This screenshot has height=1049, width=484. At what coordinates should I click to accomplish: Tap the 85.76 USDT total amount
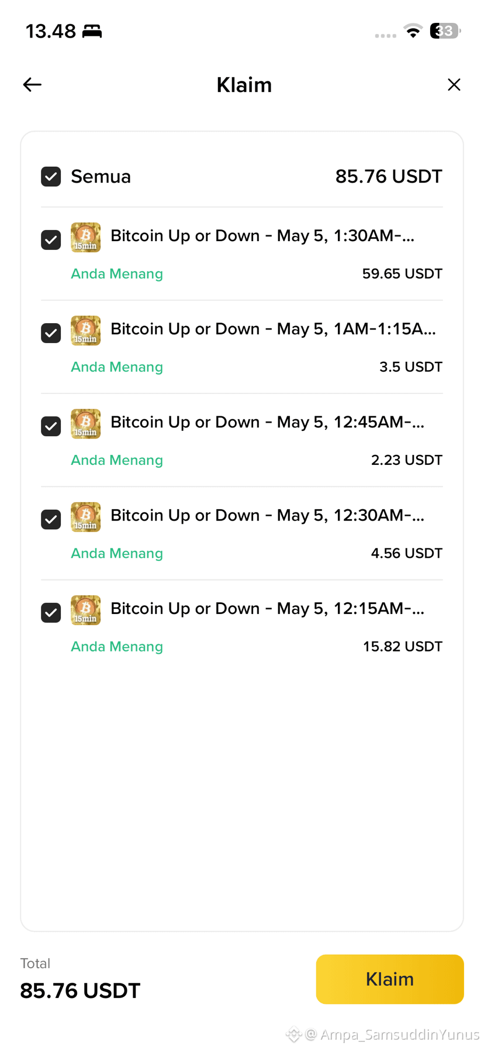tap(80, 991)
